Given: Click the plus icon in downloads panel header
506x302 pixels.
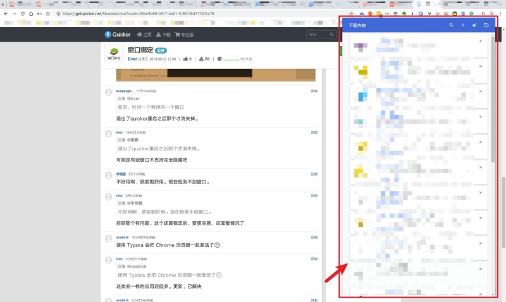Looking at the screenshot, I should 463,25.
